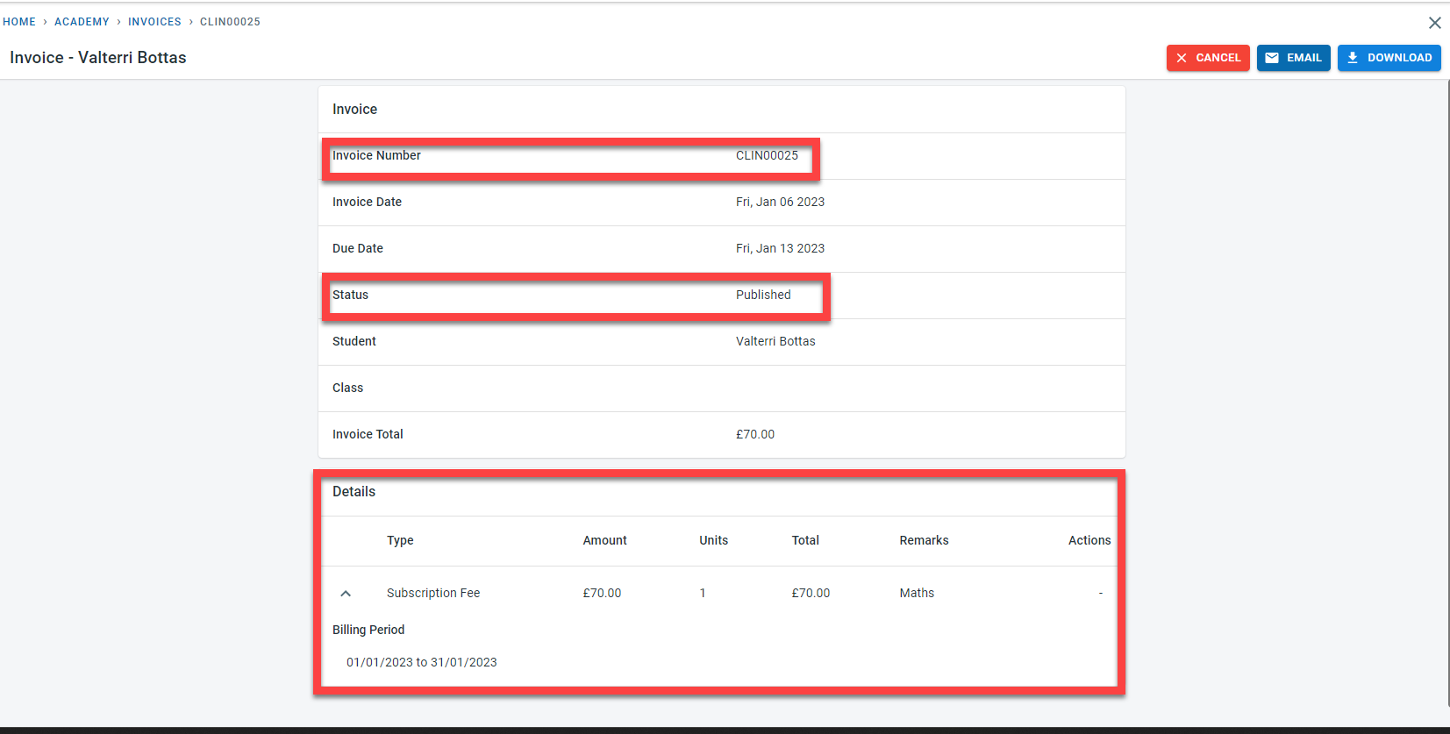
Task: Select the CLIN00025 breadcrumb item
Action: pos(230,22)
